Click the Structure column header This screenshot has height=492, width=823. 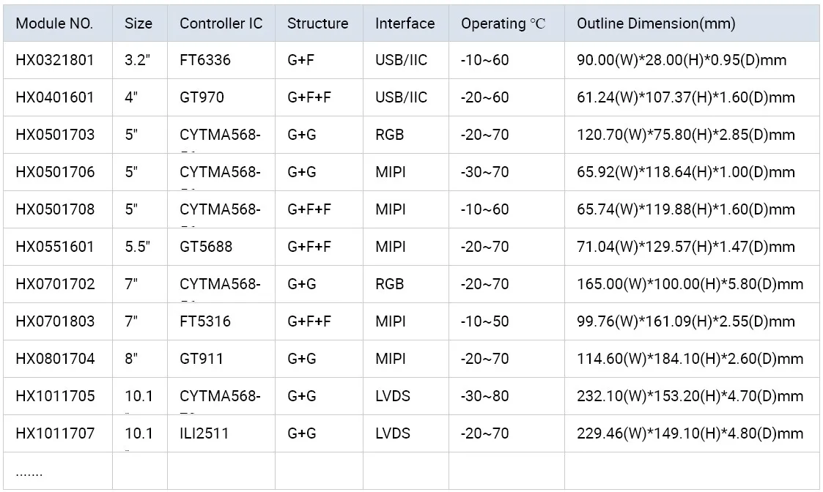(317, 23)
